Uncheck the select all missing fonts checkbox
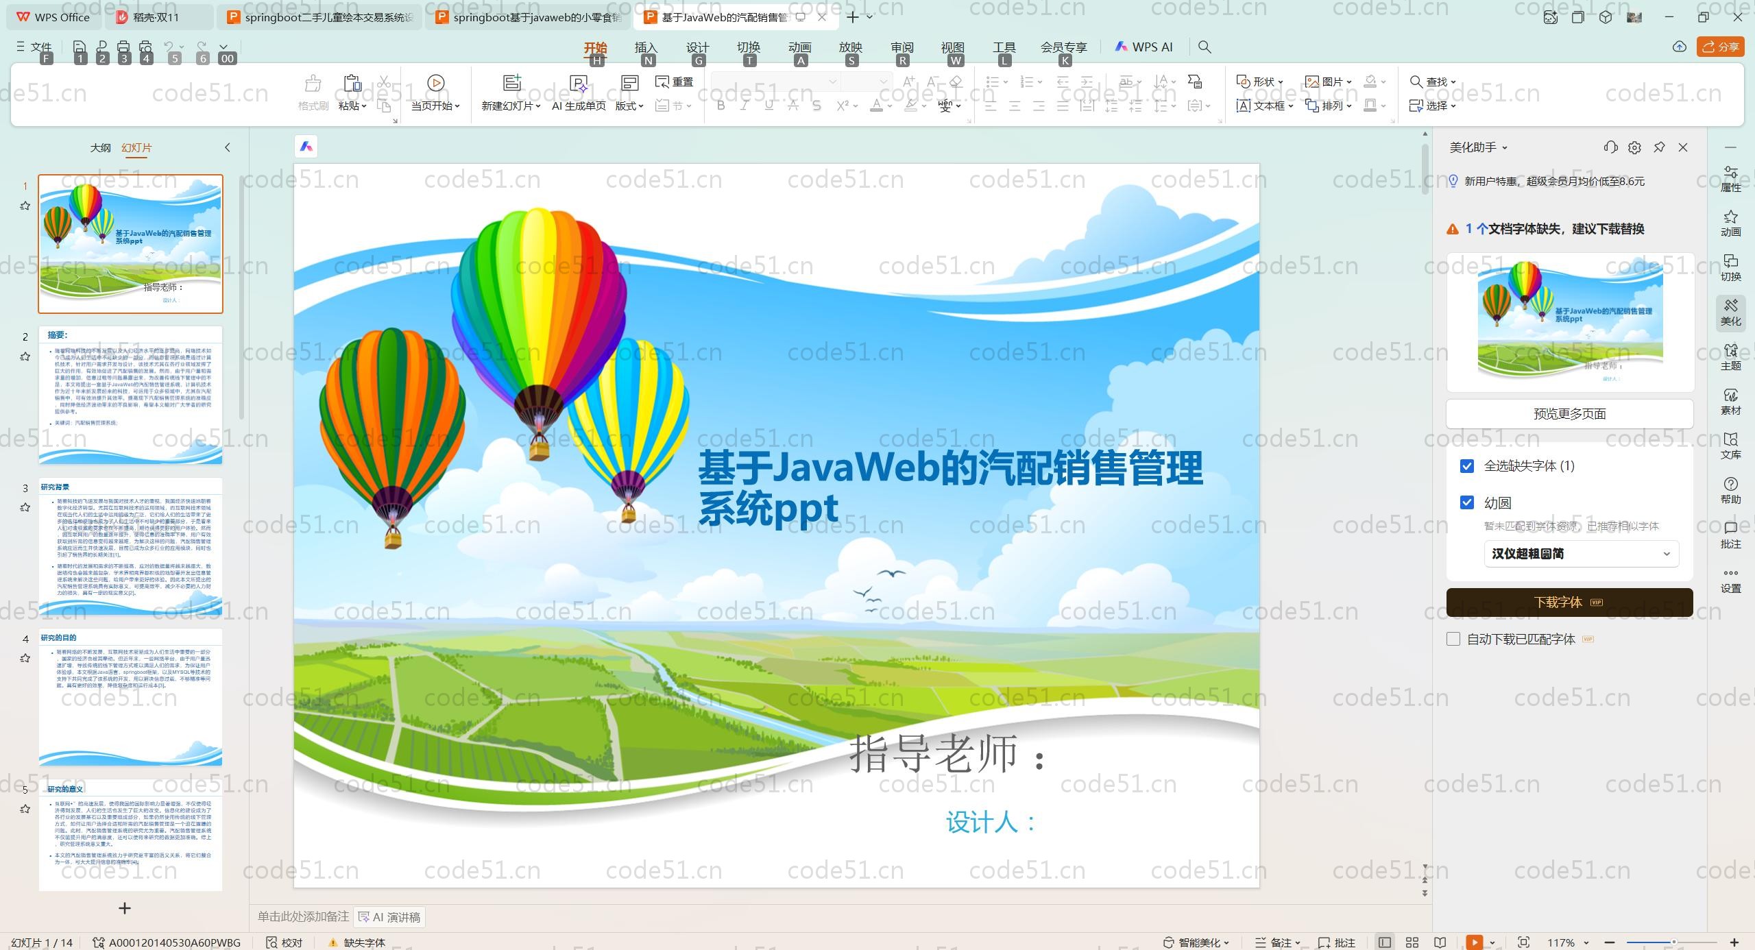This screenshot has width=1755, height=950. click(1467, 466)
